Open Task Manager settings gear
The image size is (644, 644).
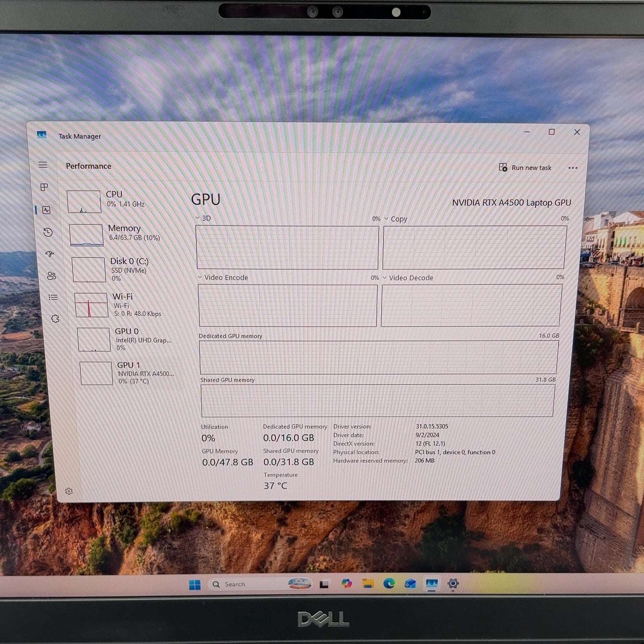[69, 491]
